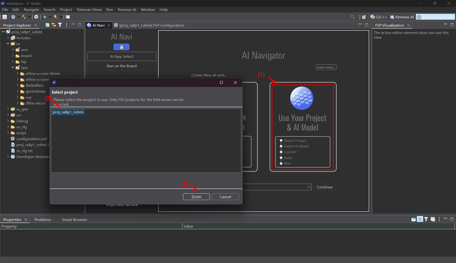This screenshot has height=263, width=456.
Task: Click the AI App Select button
Action: [122, 56]
